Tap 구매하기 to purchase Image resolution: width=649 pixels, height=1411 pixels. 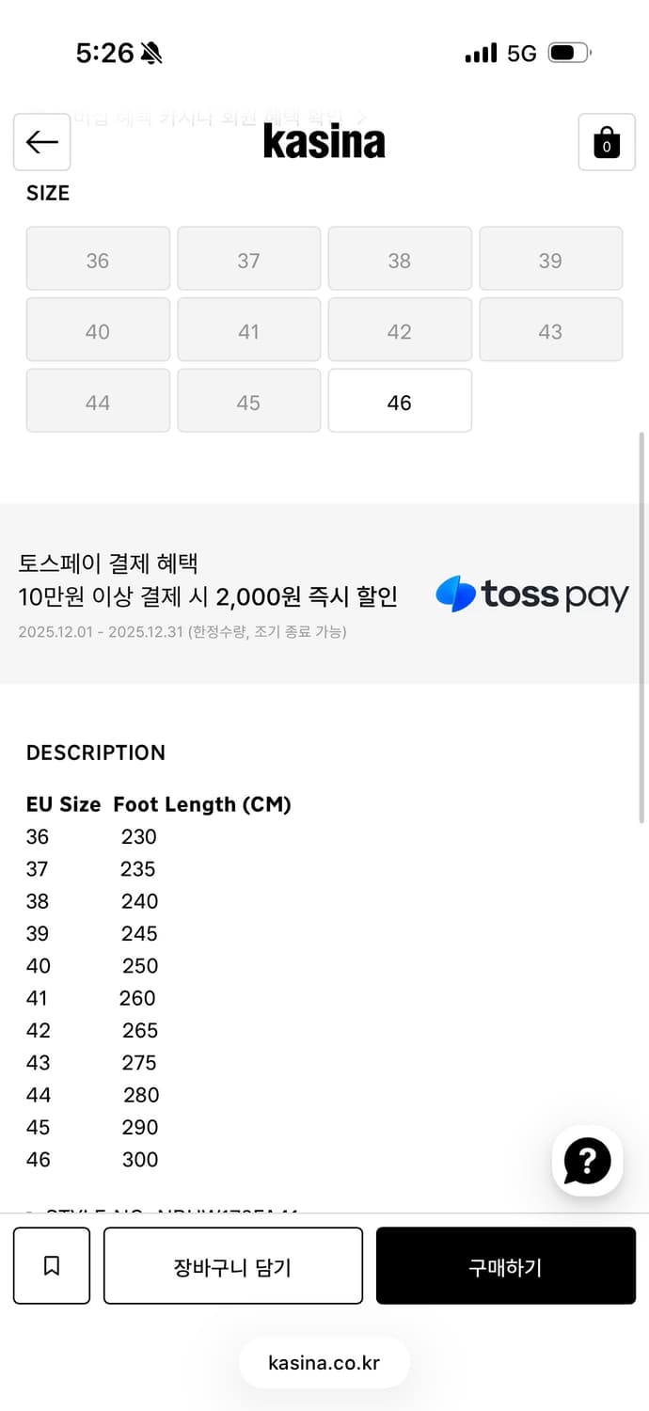pyautogui.click(x=505, y=1265)
